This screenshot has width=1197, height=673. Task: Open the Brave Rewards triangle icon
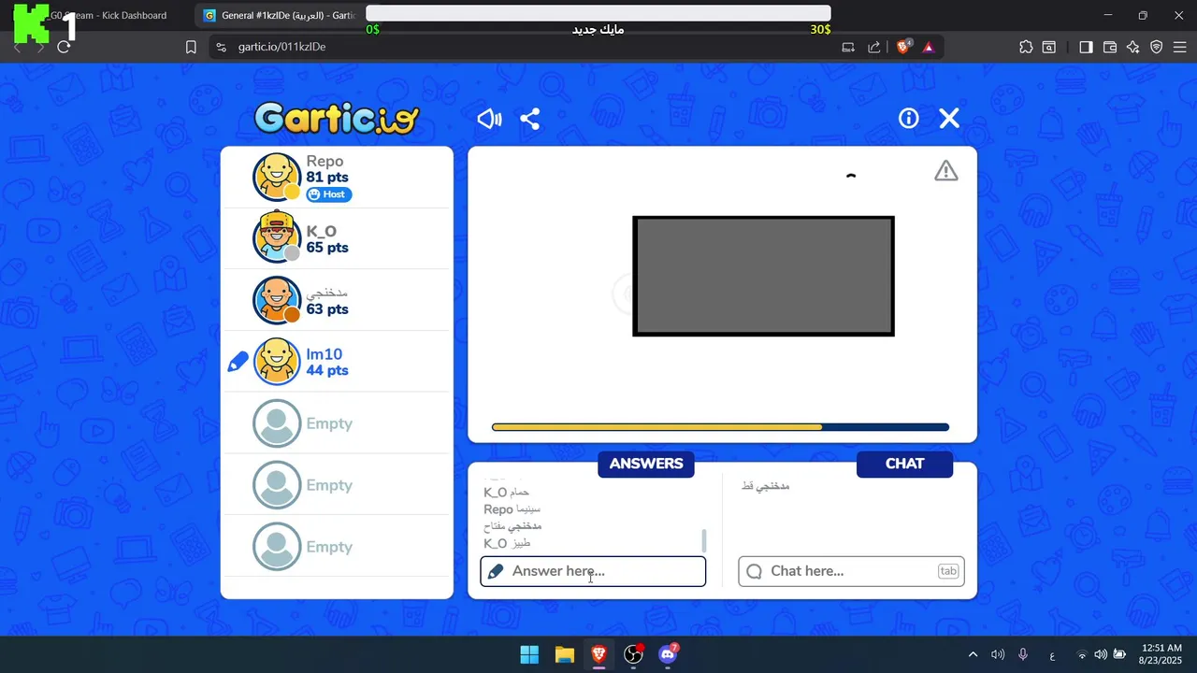[x=929, y=47]
